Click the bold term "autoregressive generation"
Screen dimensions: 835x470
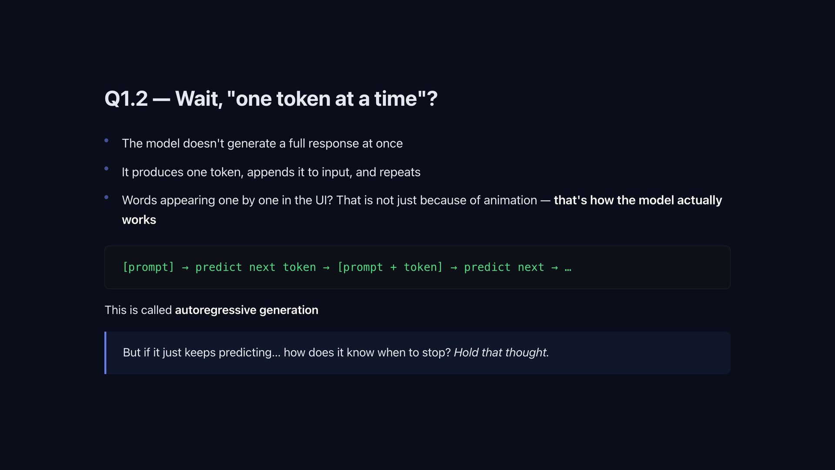(x=246, y=310)
